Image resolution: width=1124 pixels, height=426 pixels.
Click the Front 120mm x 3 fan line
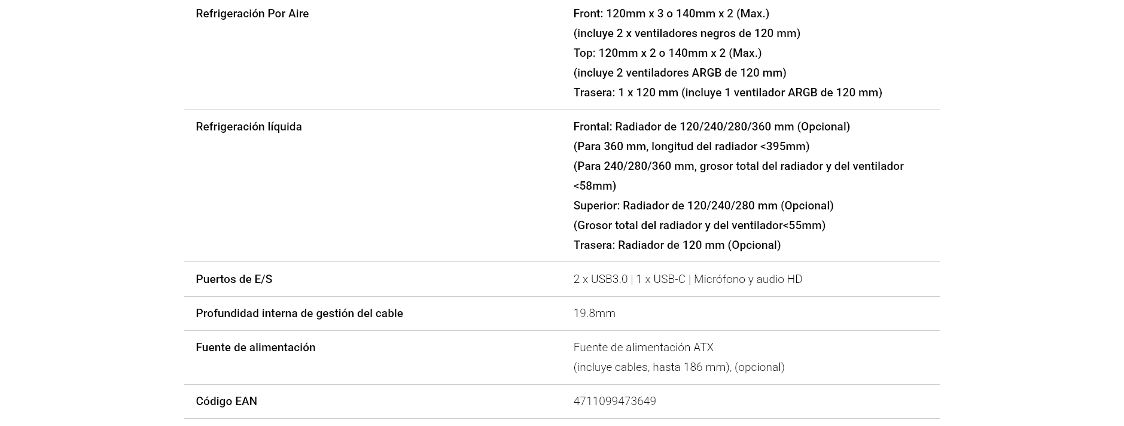point(671,14)
